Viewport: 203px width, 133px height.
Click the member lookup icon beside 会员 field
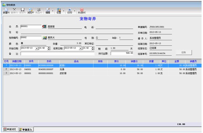(44, 26)
